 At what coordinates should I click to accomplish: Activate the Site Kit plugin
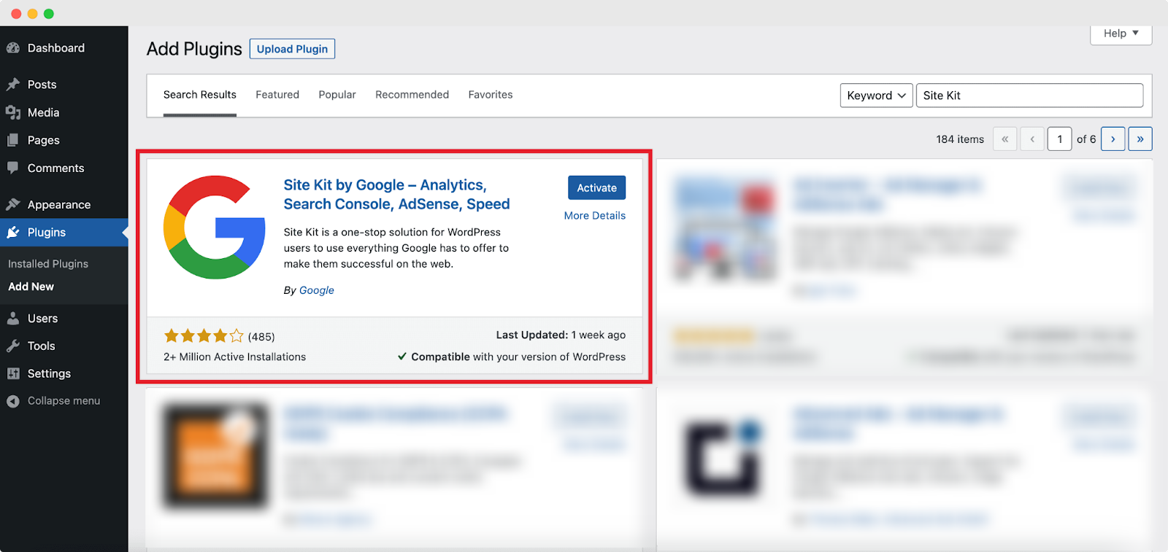point(597,187)
